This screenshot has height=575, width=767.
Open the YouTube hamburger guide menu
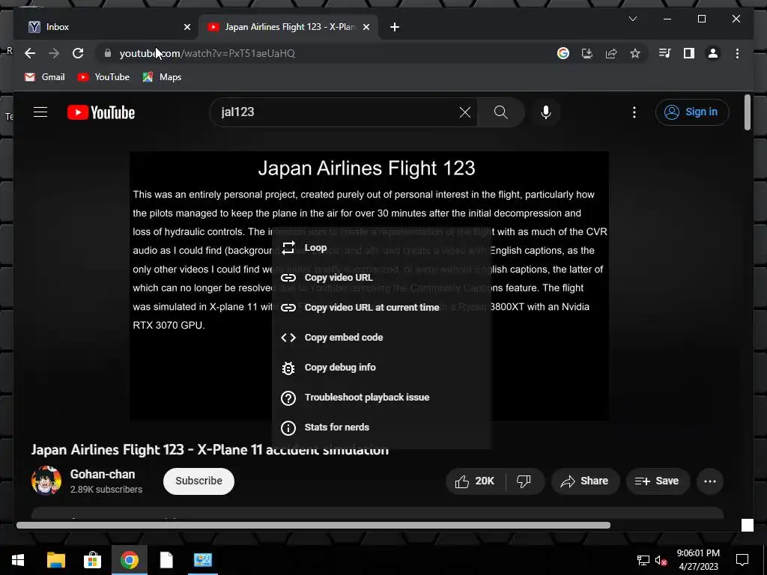click(40, 112)
